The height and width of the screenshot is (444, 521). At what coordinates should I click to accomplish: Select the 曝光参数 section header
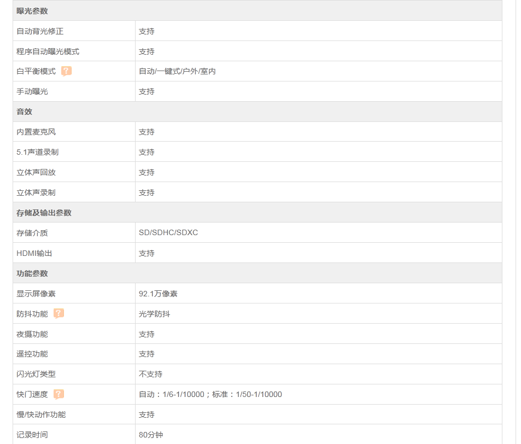click(257, 10)
